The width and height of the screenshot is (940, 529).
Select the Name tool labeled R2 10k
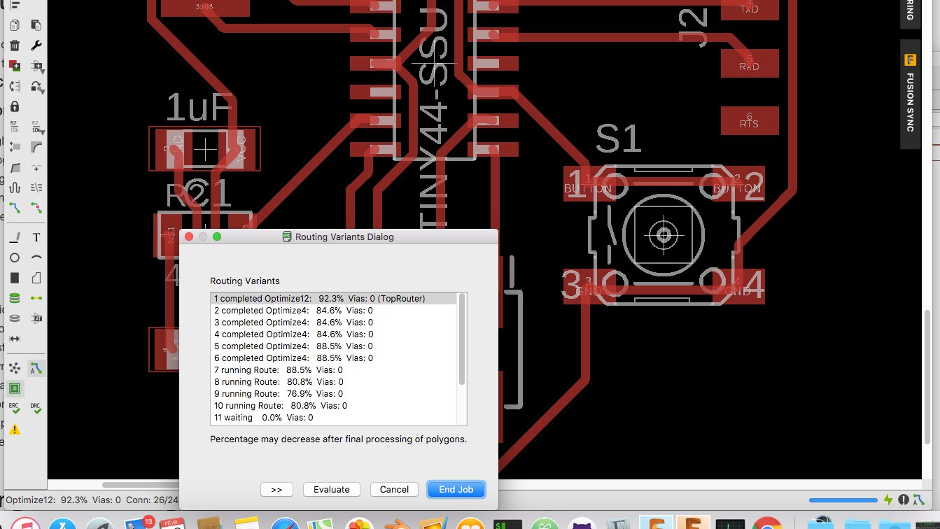pos(14,127)
